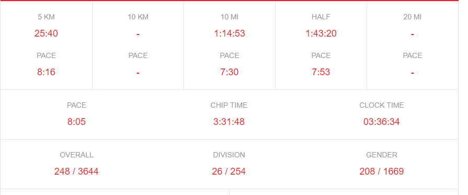Click the 20 MI column header
The width and height of the screenshot is (468, 195).
[x=413, y=17]
